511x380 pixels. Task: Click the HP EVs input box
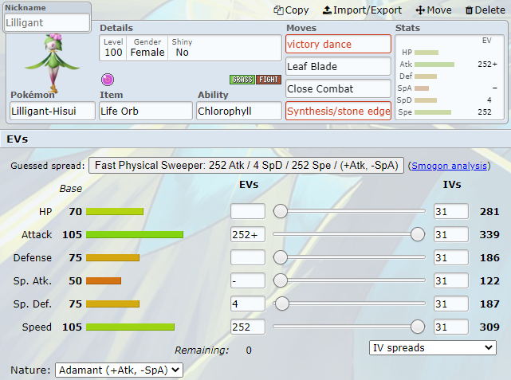point(248,211)
